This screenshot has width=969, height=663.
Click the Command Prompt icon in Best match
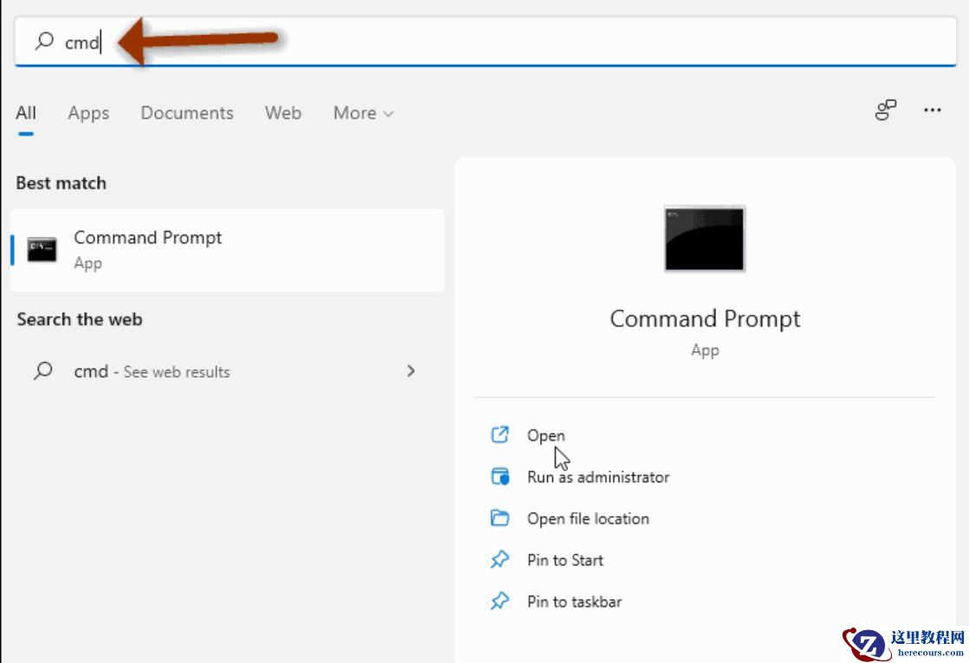[x=42, y=249]
